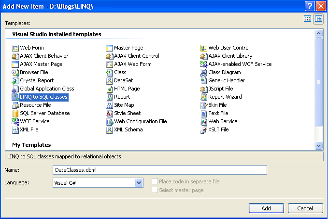Select the XML File icon
Screen dimensions: 328x219
pos(15,129)
